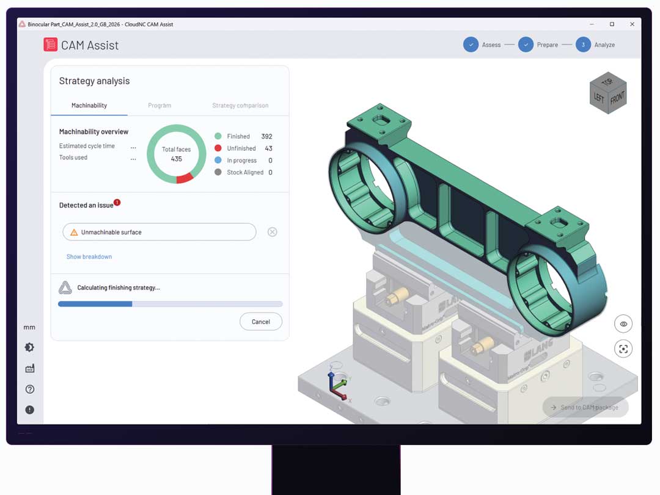Viewport: 660px width, 495px height.
Task: Toggle model visibility with the eye icon
Action: [623, 324]
